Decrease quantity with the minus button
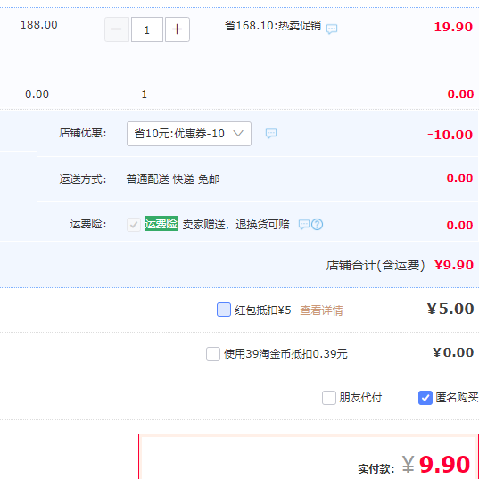The height and width of the screenshot is (479, 479). point(117,29)
